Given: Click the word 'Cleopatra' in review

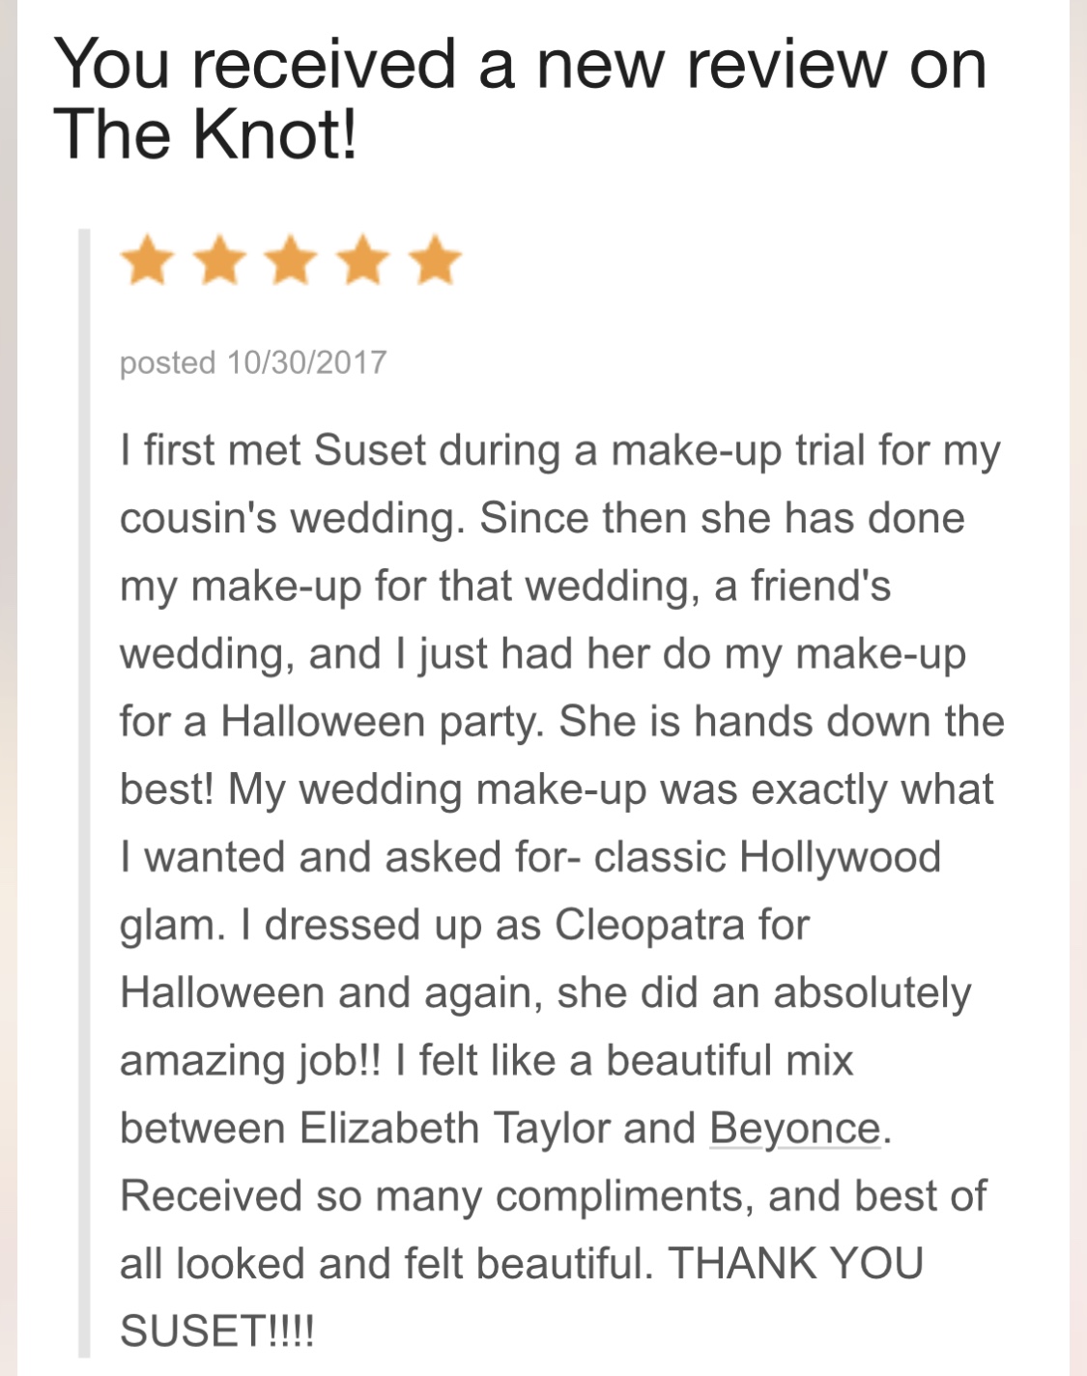Looking at the screenshot, I should pos(649,926).
